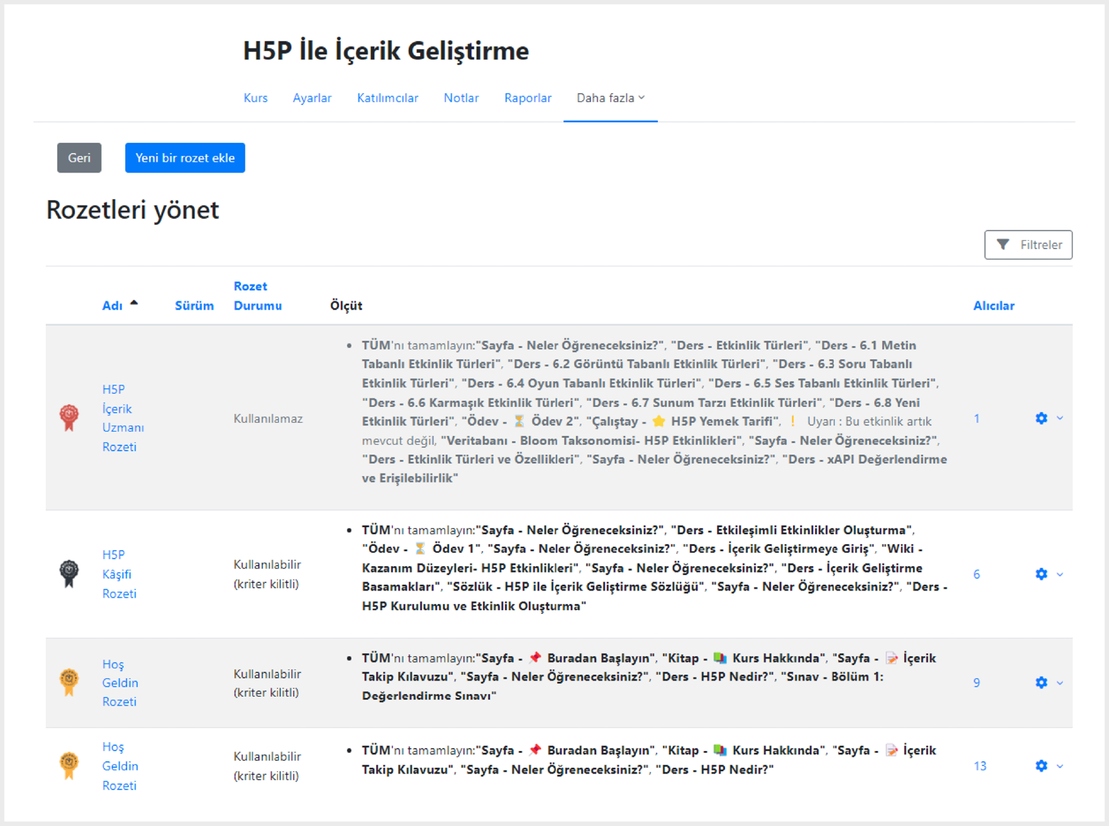
Task: Click the Rozetleri yönet heading
Action: click(132, 210)
